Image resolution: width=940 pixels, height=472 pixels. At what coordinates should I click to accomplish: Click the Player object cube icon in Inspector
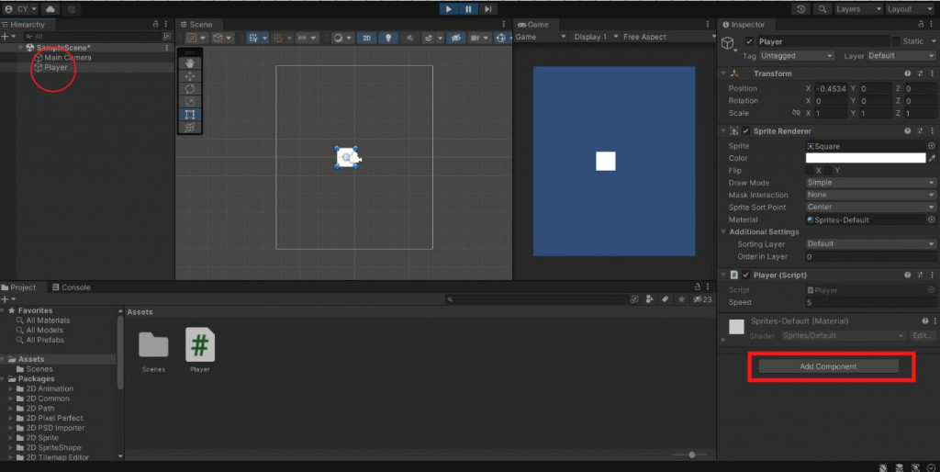coord(728,43)
